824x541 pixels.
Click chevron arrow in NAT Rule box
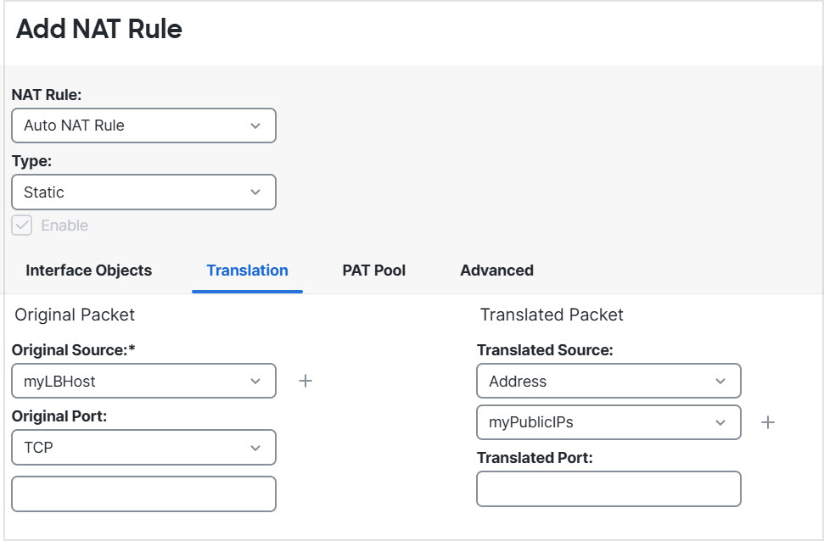pos(255,125)
